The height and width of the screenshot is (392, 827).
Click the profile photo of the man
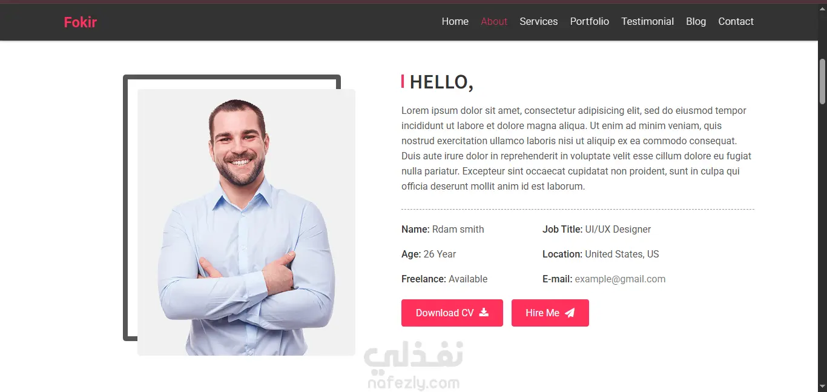[x=246, y=222]
